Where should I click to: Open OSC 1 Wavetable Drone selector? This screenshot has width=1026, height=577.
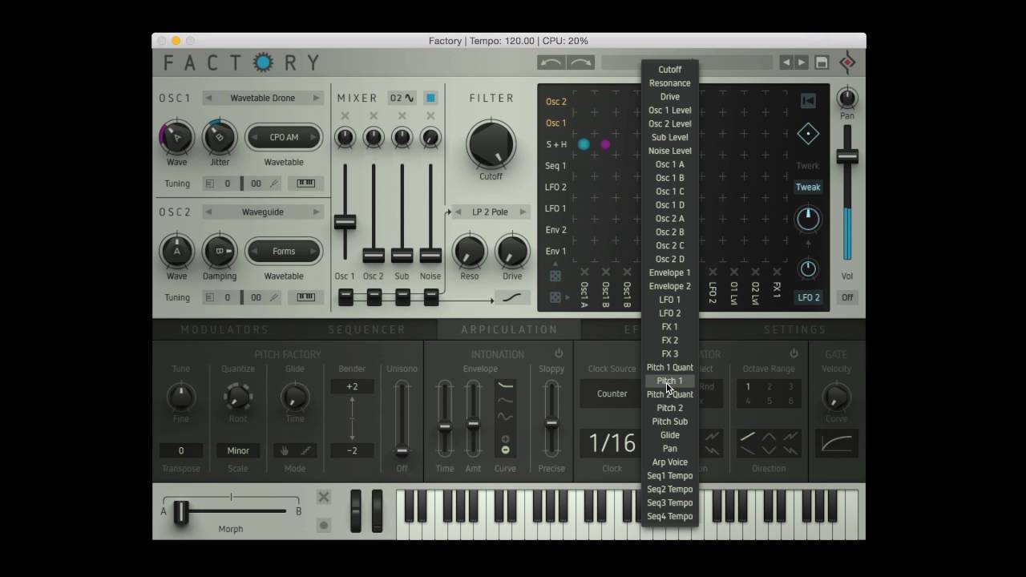click(x=262, y=98)
